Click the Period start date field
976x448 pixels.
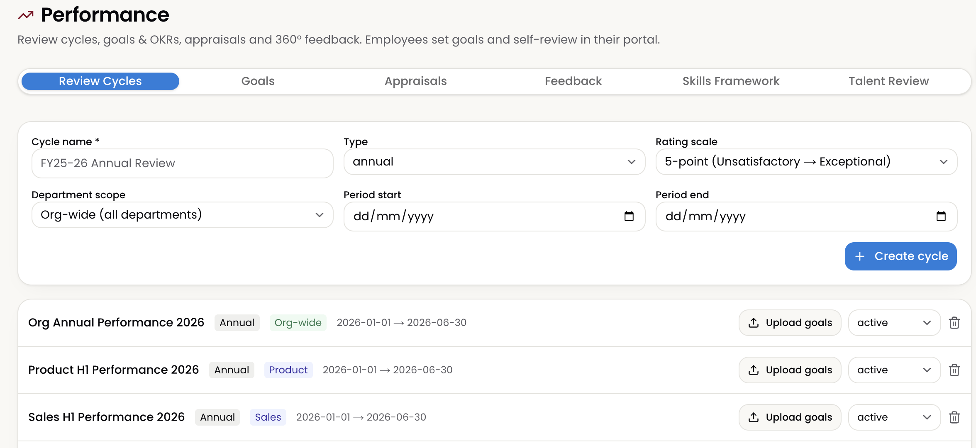[495, 217]
